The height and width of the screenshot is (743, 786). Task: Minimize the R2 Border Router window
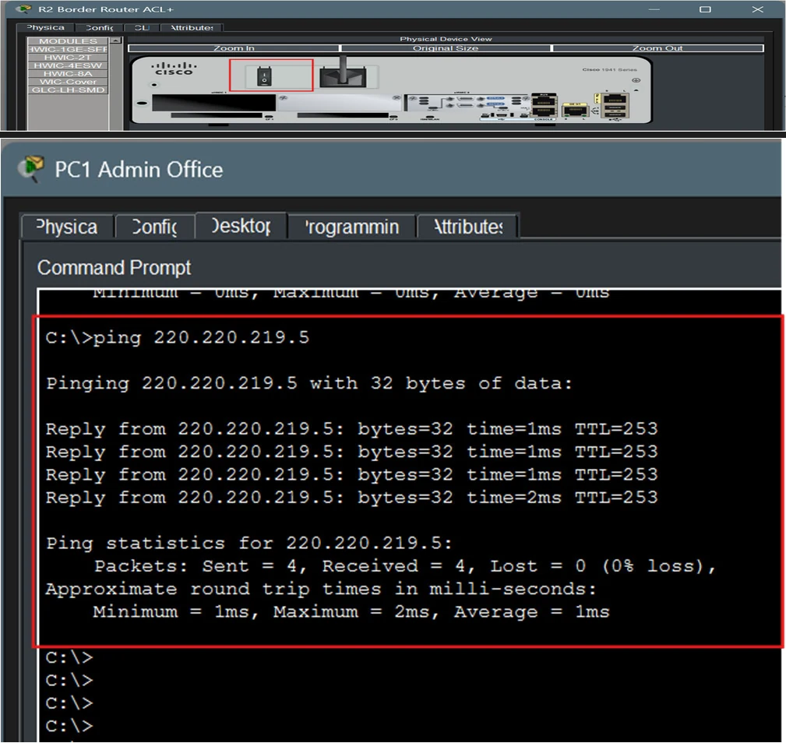point(654,9)
